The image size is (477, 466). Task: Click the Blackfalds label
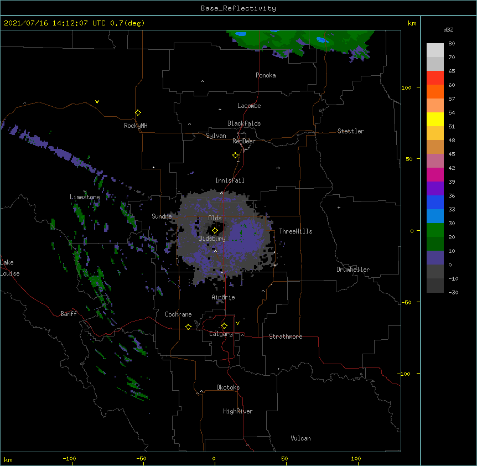[x=244, y=123]
